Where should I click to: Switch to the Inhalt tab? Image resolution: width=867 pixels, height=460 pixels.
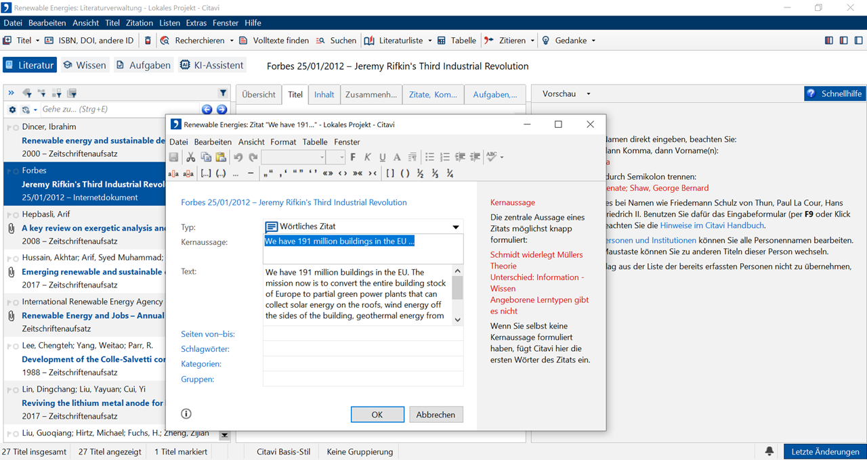tap(324, 95)
